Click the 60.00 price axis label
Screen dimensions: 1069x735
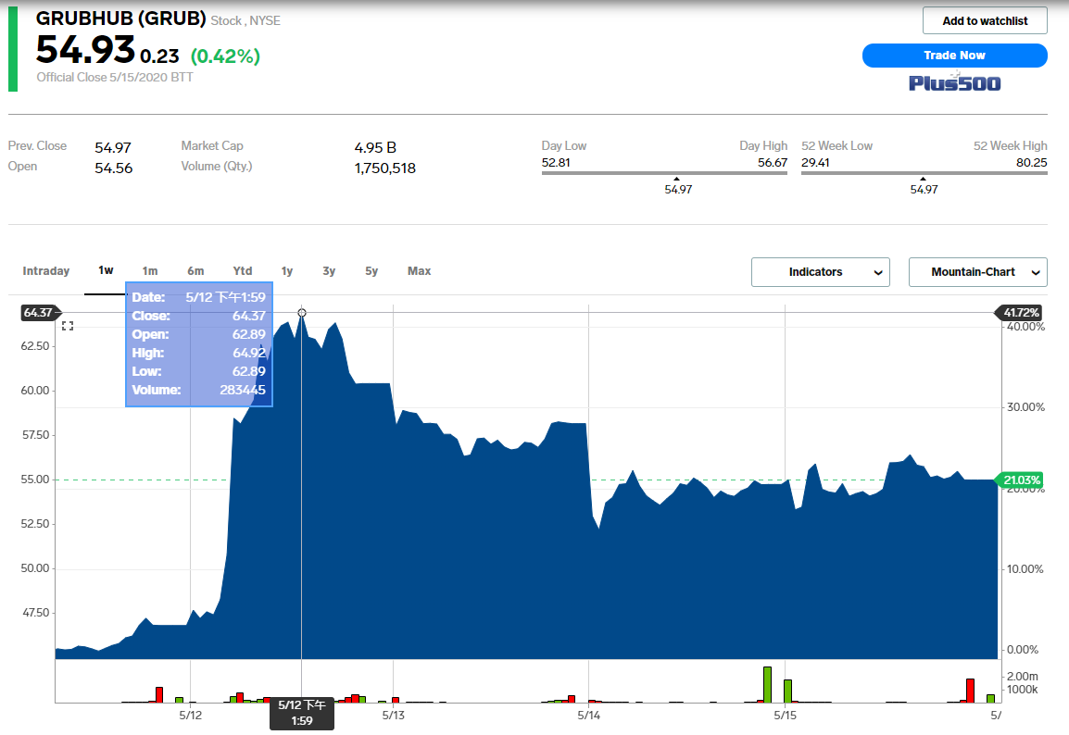tap(35, 391)
